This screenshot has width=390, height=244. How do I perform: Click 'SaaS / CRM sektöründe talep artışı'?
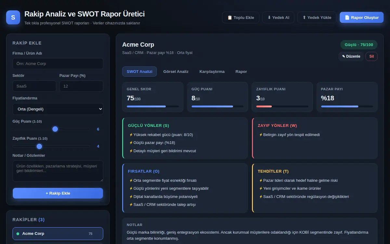point(164,205)
